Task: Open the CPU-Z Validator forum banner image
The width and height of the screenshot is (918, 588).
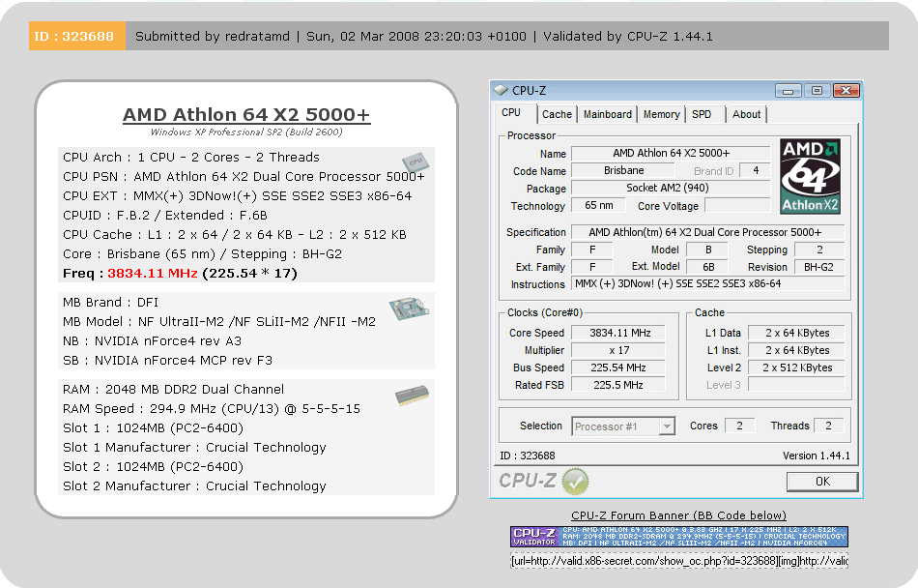Action: [x=679, y=537]
